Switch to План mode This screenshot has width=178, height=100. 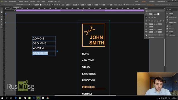pyautogui.click(x=137, y=1)
